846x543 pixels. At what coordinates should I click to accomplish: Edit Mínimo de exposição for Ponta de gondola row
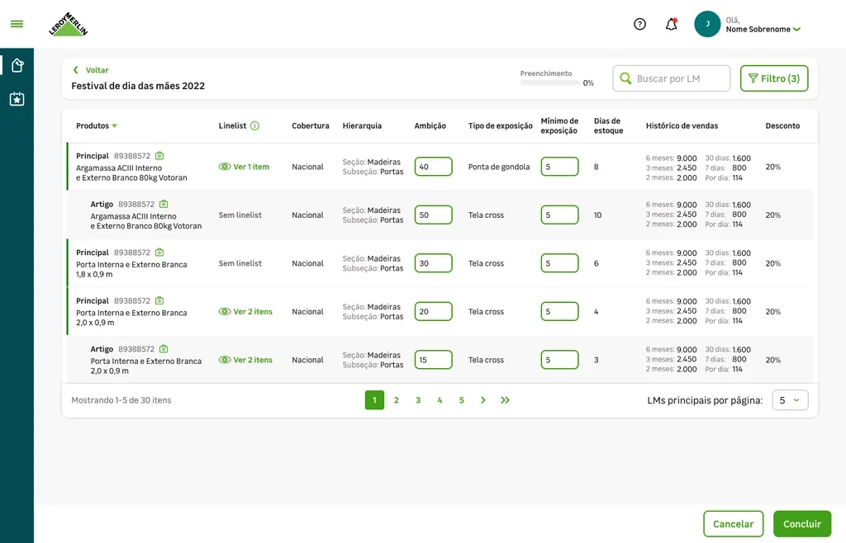(559, 167)
